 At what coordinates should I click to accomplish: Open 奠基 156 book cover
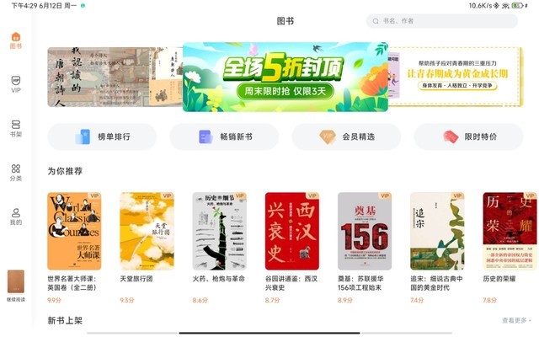[365, 231]
